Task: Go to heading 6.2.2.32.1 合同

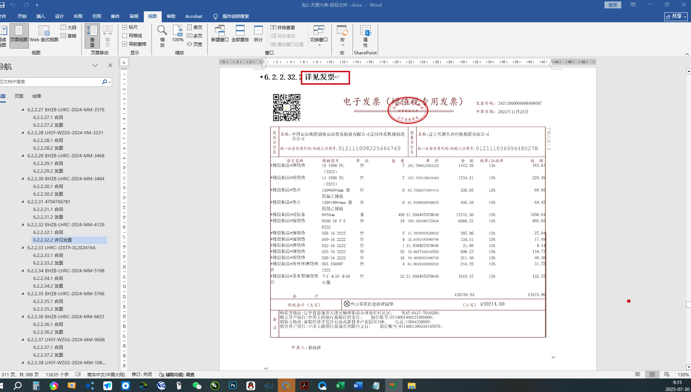Action: click(x=48, y=232)
